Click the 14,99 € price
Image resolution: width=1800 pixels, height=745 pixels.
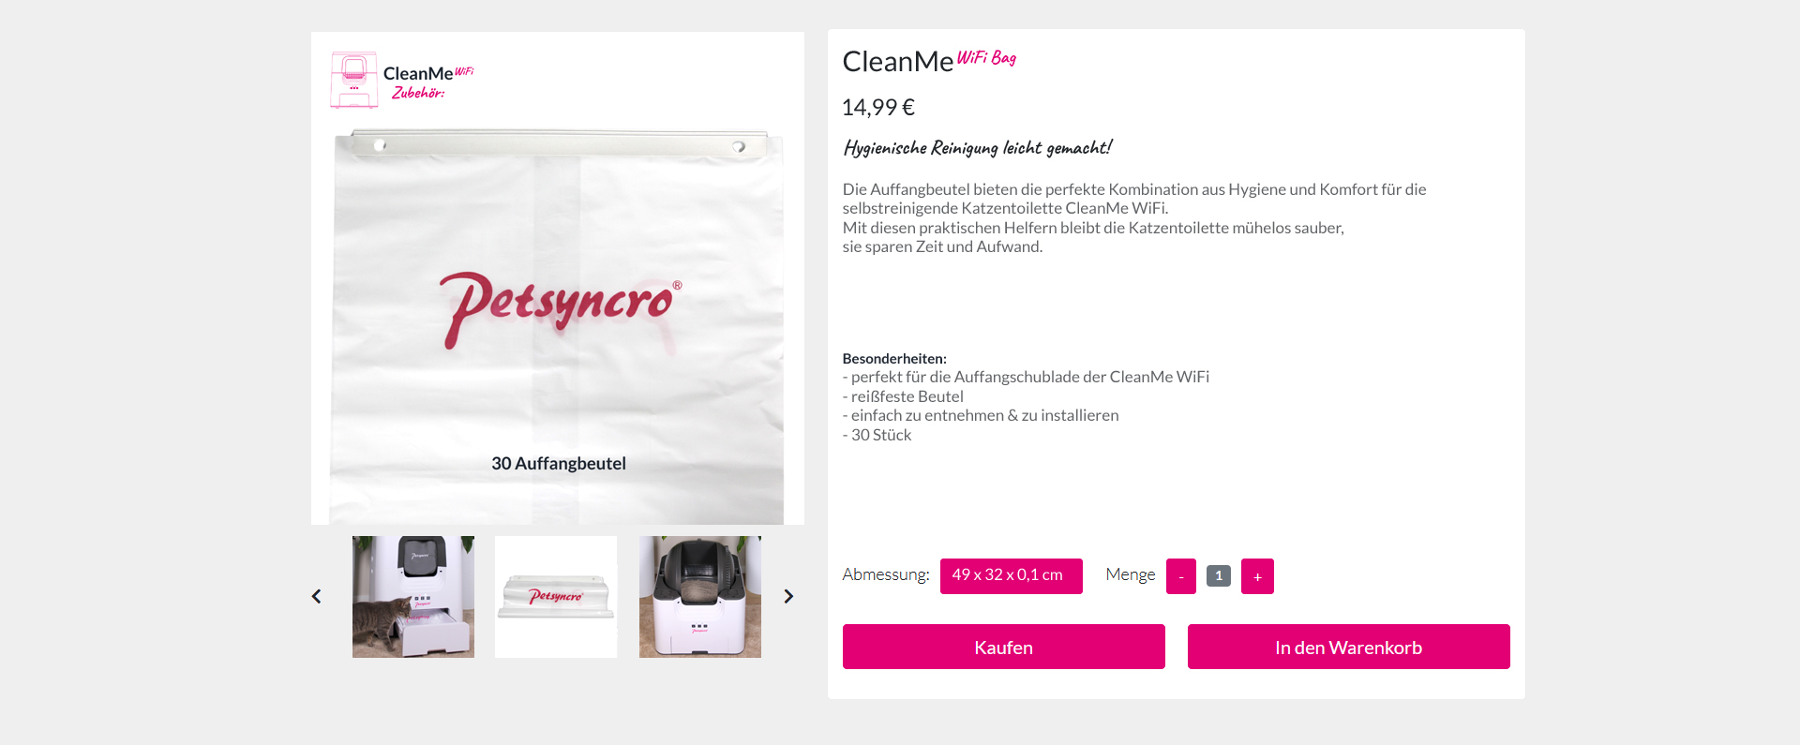tap(878, 107)
